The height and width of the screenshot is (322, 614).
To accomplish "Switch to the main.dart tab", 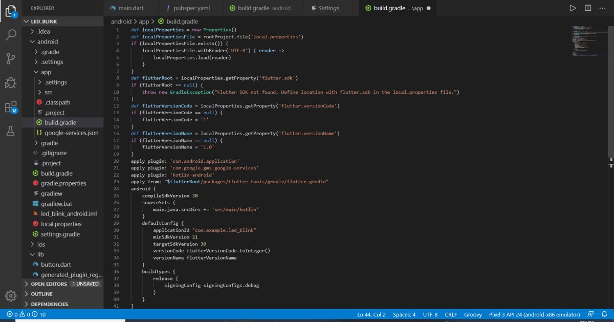I will click(131, 8).
